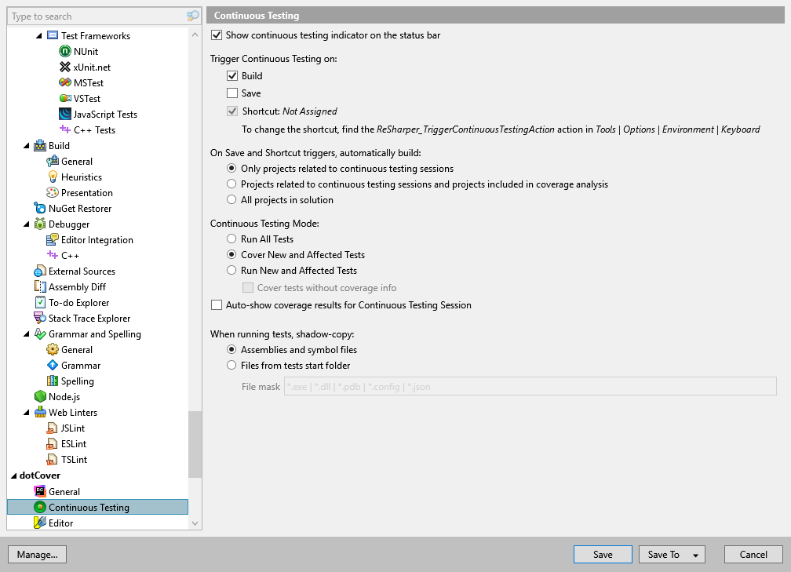This screenshot has height=572, width=791.
Task: Select the Heuristics page under Build
Action: pyautogui.click(x=82, y=177)
